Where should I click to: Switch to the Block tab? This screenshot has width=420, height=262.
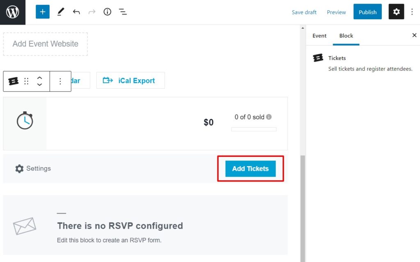(x=346, y=36)
